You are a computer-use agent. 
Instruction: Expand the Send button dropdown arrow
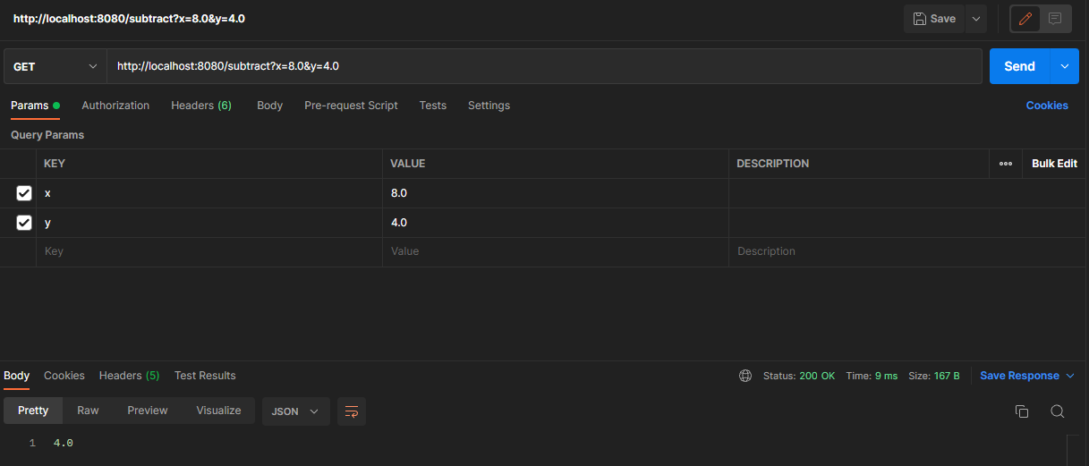click(x=1064, y=66)
